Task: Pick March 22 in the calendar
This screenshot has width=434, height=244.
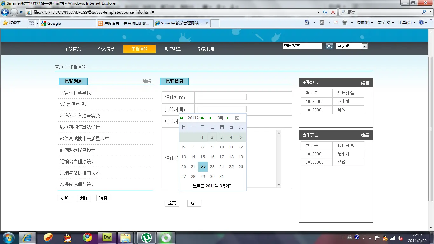Action: [203, 167]
